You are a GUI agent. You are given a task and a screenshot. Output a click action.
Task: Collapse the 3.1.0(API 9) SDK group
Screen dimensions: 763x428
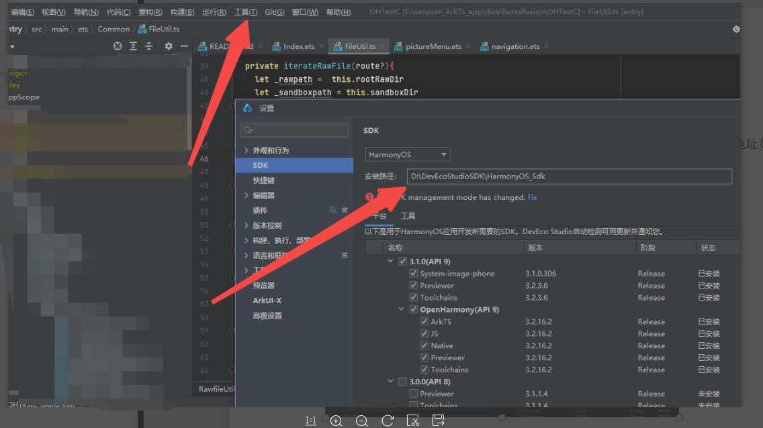tap(390, 261)
